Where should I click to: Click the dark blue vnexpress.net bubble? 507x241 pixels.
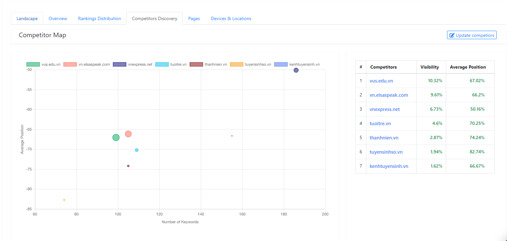click(x=296, y=70)
